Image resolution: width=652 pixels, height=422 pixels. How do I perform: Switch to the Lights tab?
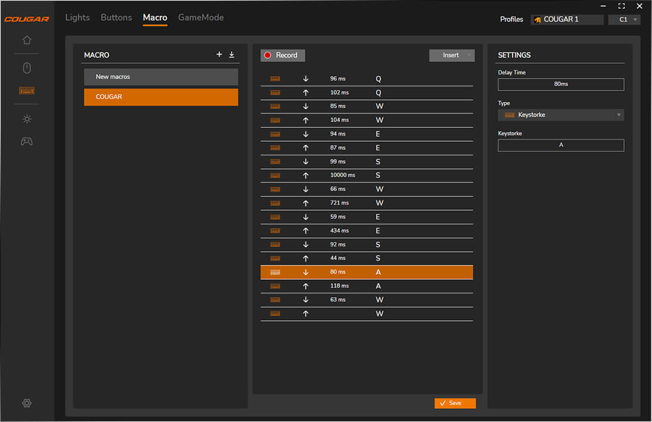[x=77, y=18]
